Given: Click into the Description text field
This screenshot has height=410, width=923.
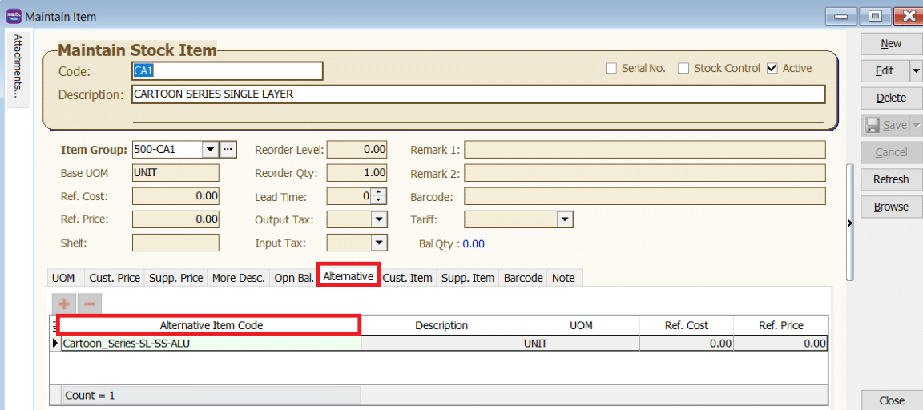Looking at the screenshot, I should point(478,94).
